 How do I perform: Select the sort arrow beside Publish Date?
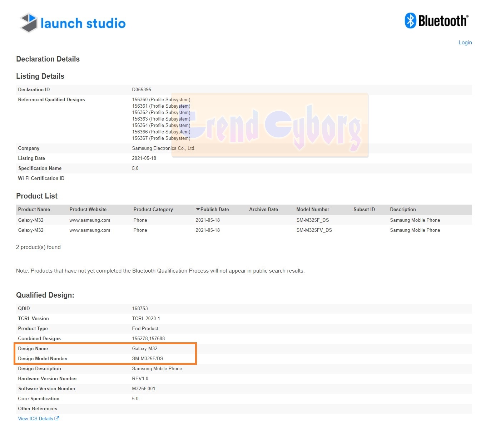tap(198, 209)
